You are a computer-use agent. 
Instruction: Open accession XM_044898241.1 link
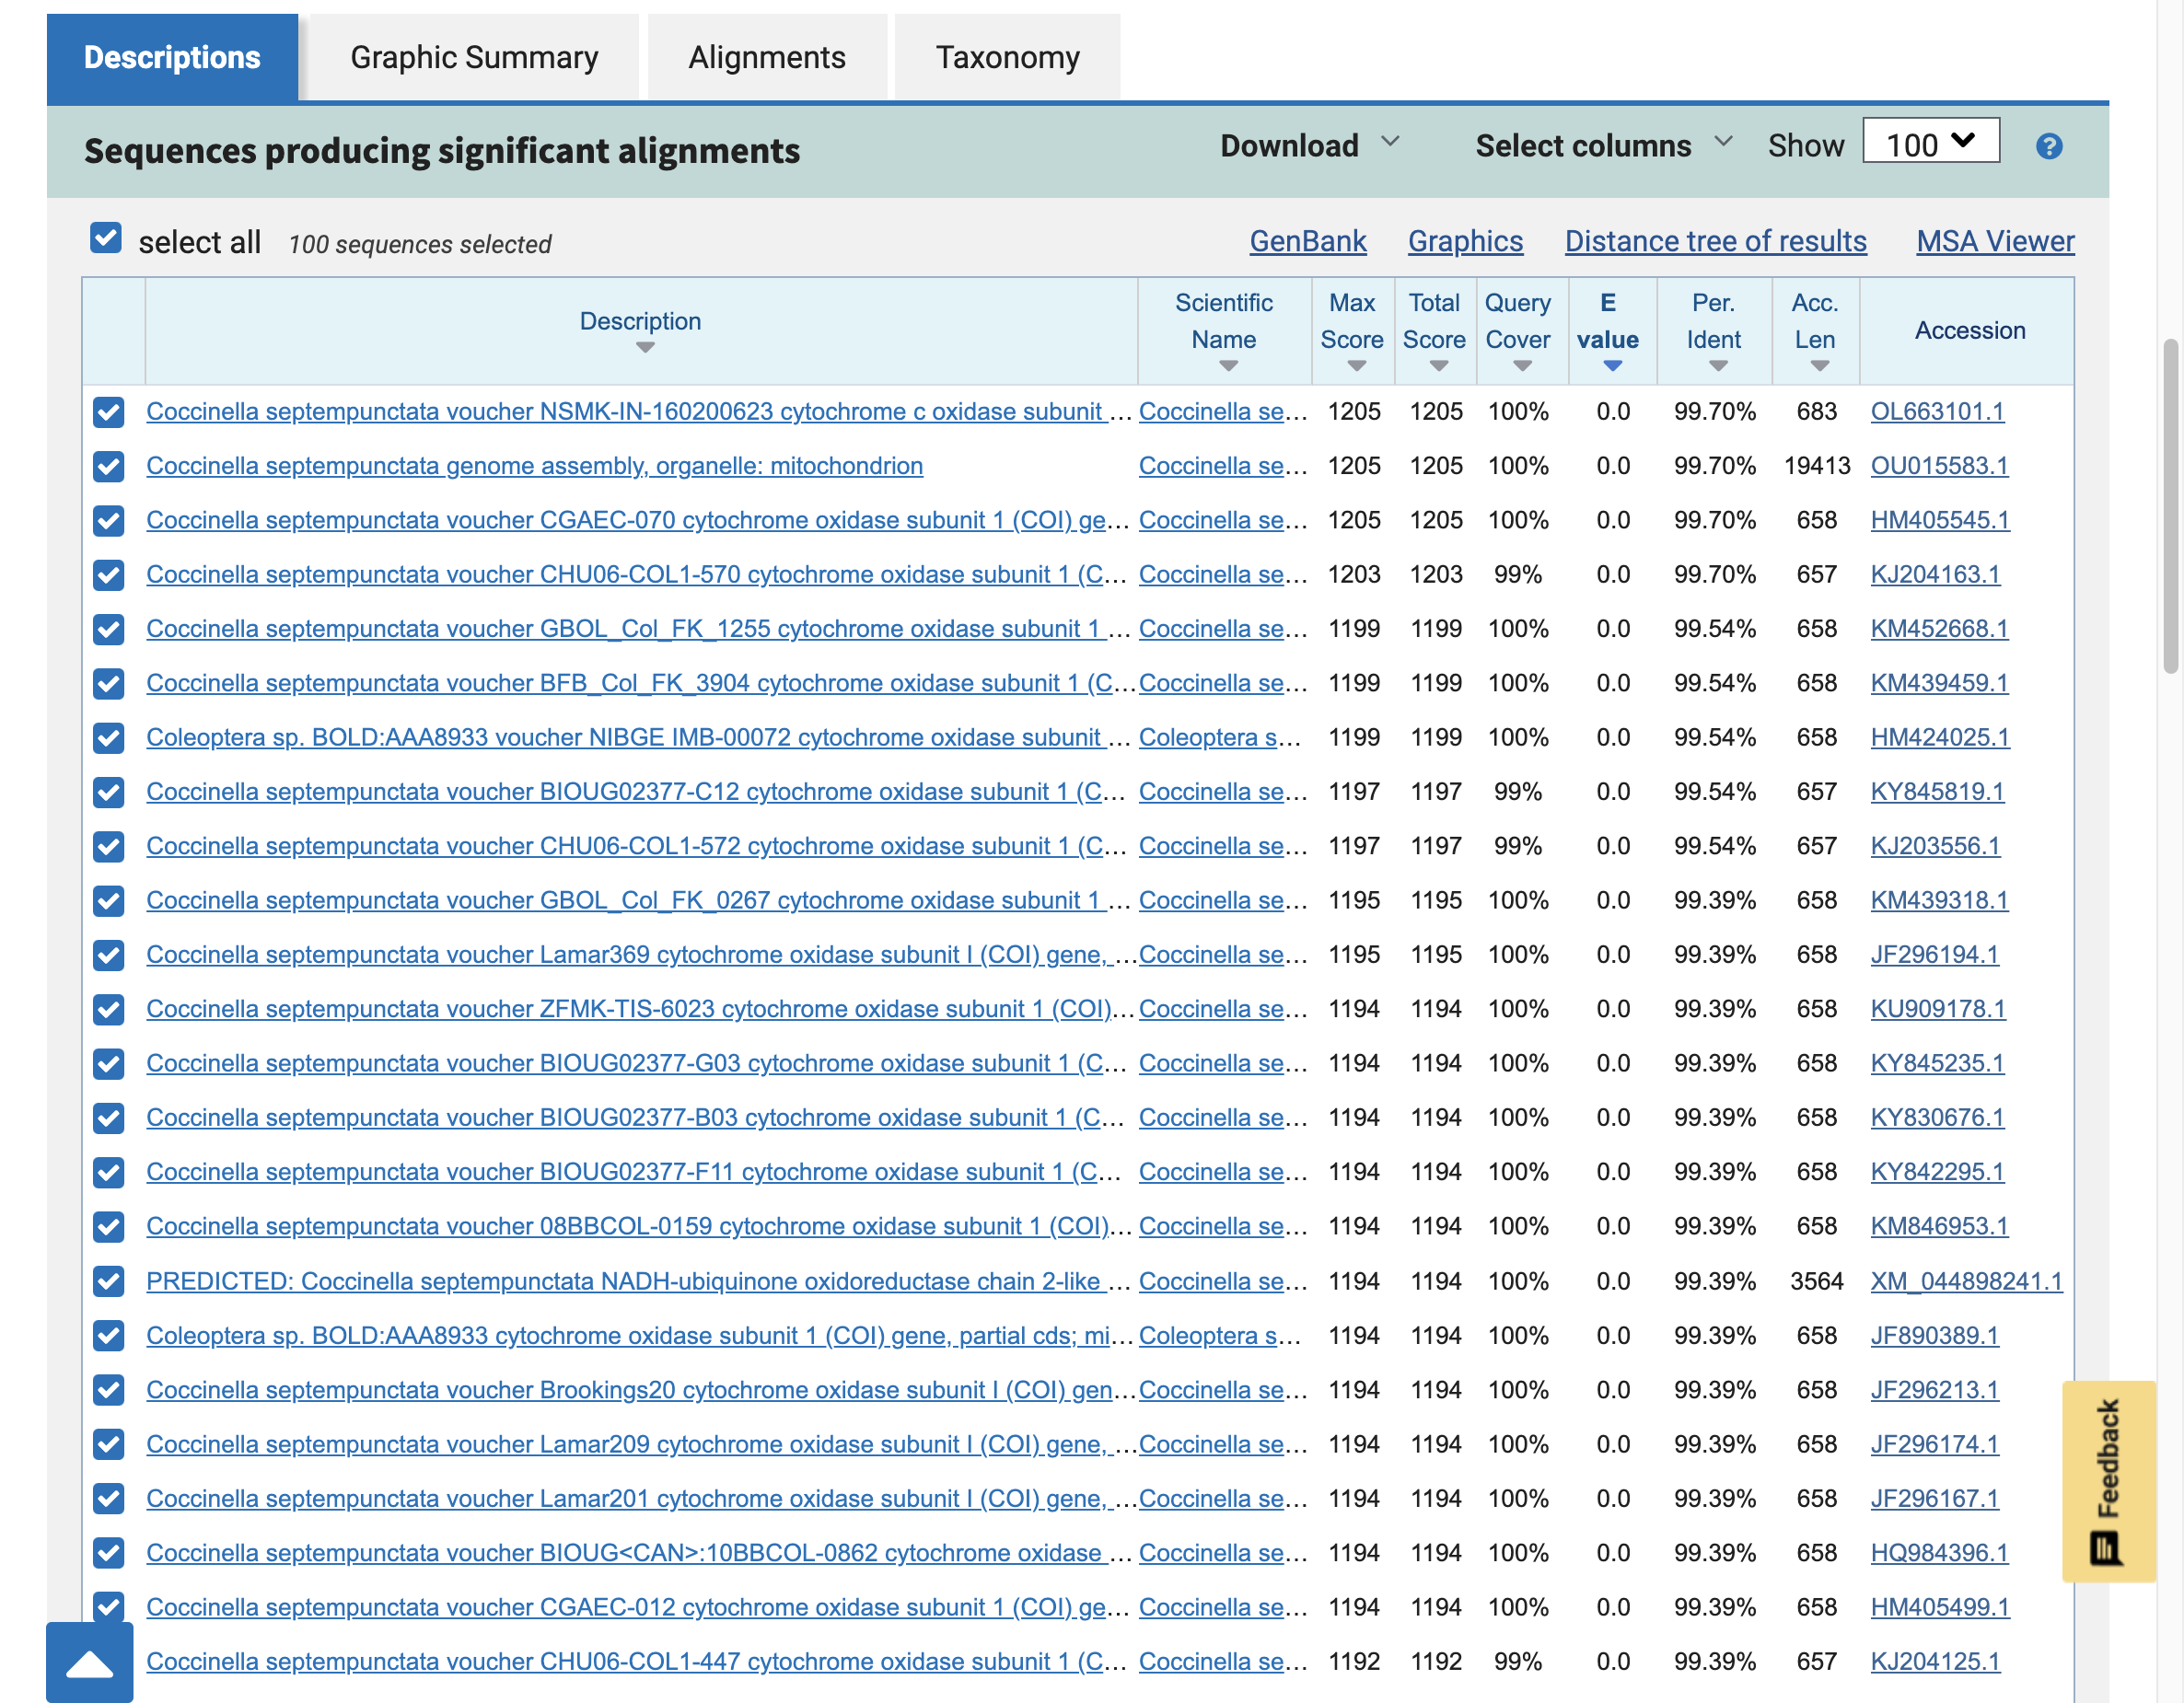coord(1966,1282)
